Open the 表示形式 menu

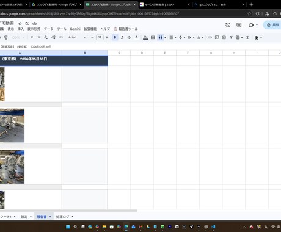coord(34,29)
